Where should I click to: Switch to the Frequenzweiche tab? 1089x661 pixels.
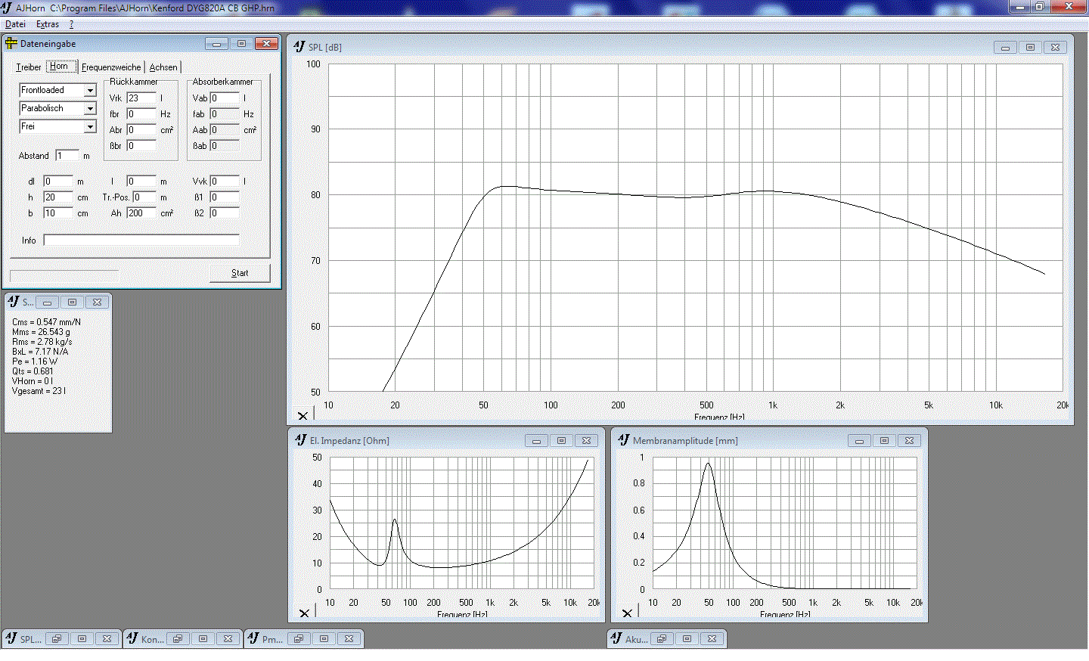tap(111, 67)
